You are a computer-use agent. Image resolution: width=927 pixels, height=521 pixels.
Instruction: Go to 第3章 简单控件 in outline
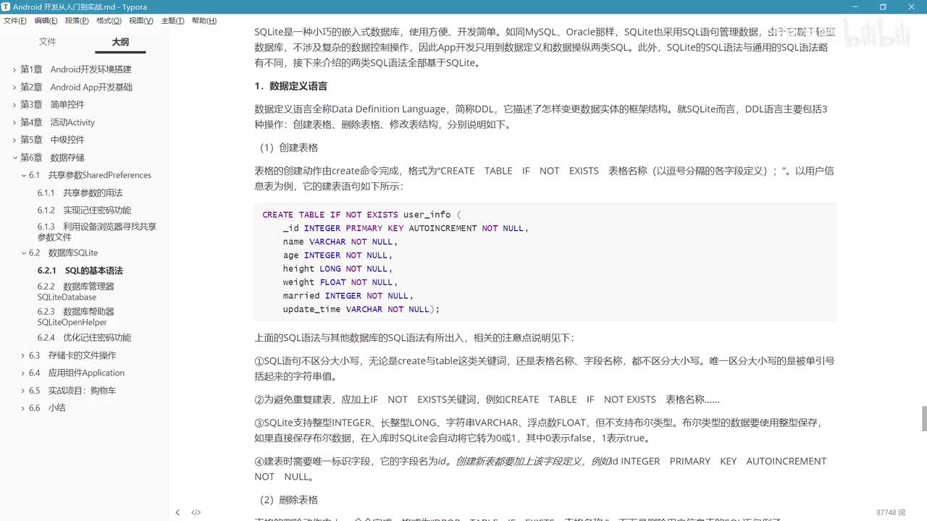point(52,105)
